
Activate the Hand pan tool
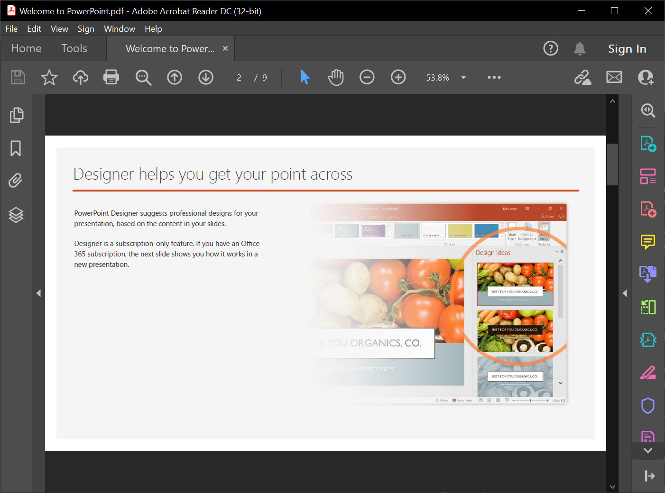(336, 77)
